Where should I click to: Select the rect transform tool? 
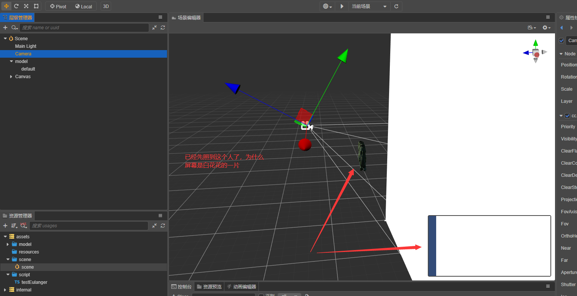tap(36, 6)
